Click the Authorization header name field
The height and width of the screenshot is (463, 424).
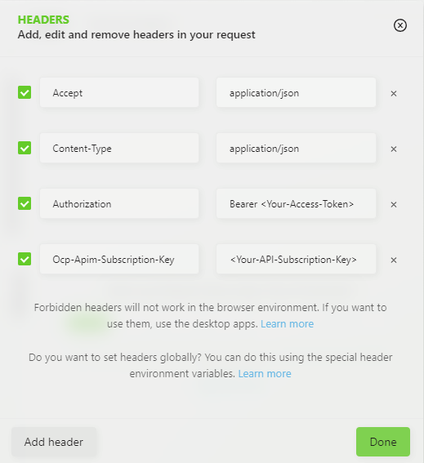tap(119, 203)
